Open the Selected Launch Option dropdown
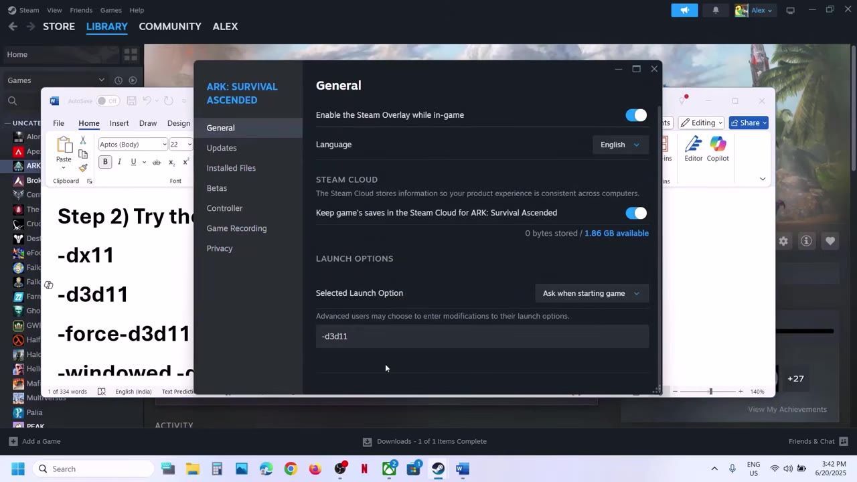The image size is (857, 482). point(592,293)
